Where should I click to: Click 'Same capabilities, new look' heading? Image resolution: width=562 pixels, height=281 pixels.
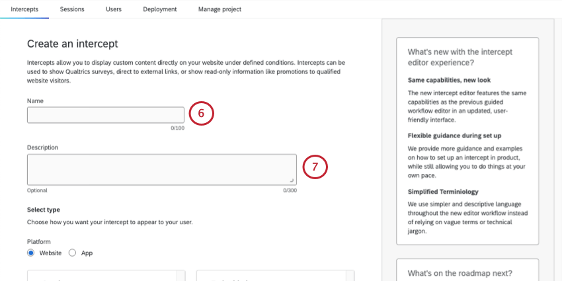[x=450, y=80]
